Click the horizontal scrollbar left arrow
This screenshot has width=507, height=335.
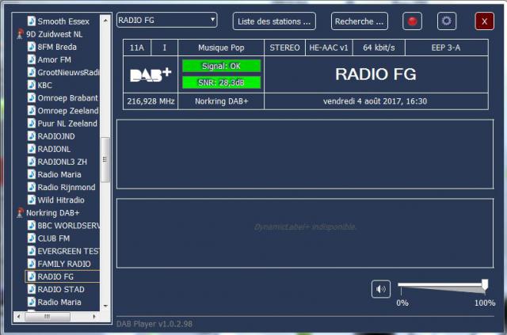click(18, 316)
